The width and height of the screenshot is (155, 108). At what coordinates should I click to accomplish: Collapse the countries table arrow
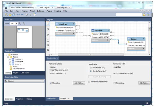pyautogui.click(x=74, y=24)
